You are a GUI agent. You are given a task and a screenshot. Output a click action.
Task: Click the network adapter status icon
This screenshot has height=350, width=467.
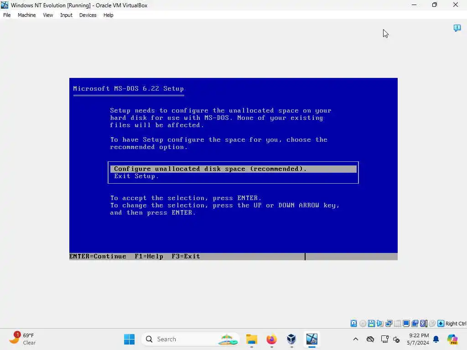pyautogui.click(x=389, y=323)
